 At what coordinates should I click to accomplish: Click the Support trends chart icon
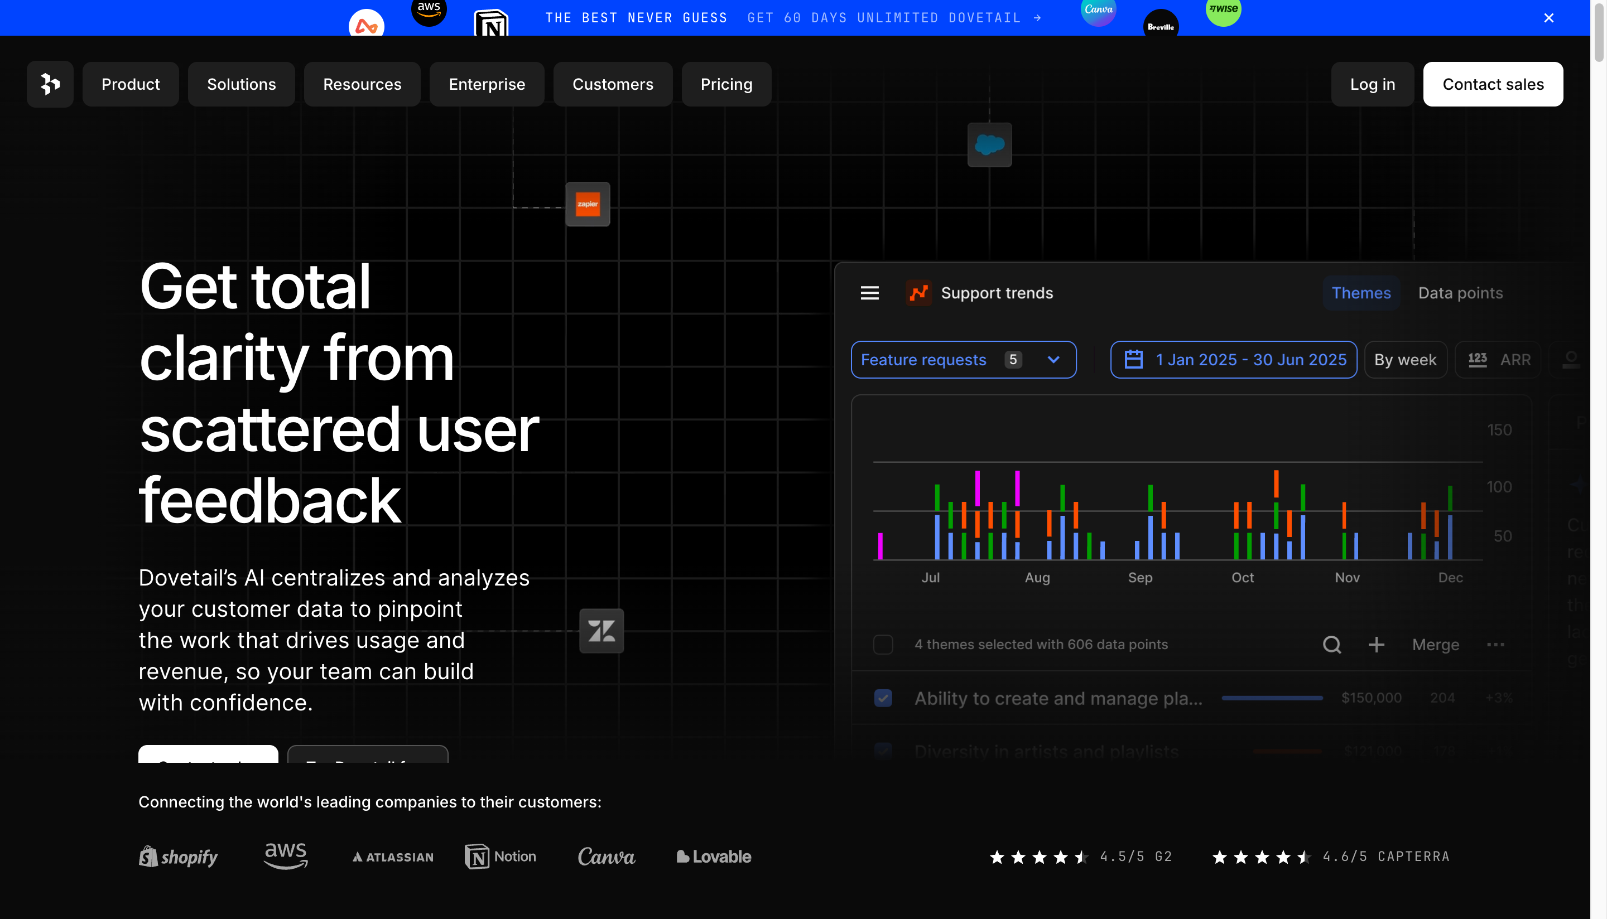[x=919, y=293]
